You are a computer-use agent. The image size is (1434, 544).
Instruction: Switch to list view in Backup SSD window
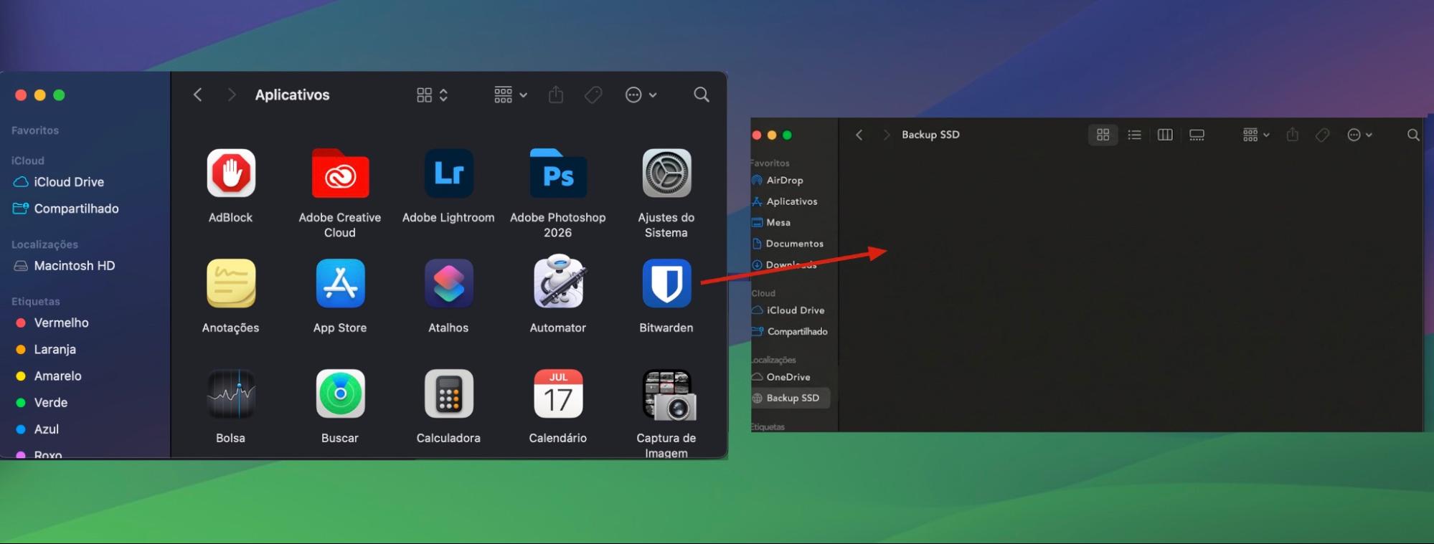pos(1134,135)
